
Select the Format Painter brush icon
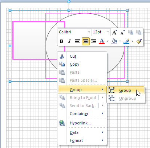(x=139, y=41)
